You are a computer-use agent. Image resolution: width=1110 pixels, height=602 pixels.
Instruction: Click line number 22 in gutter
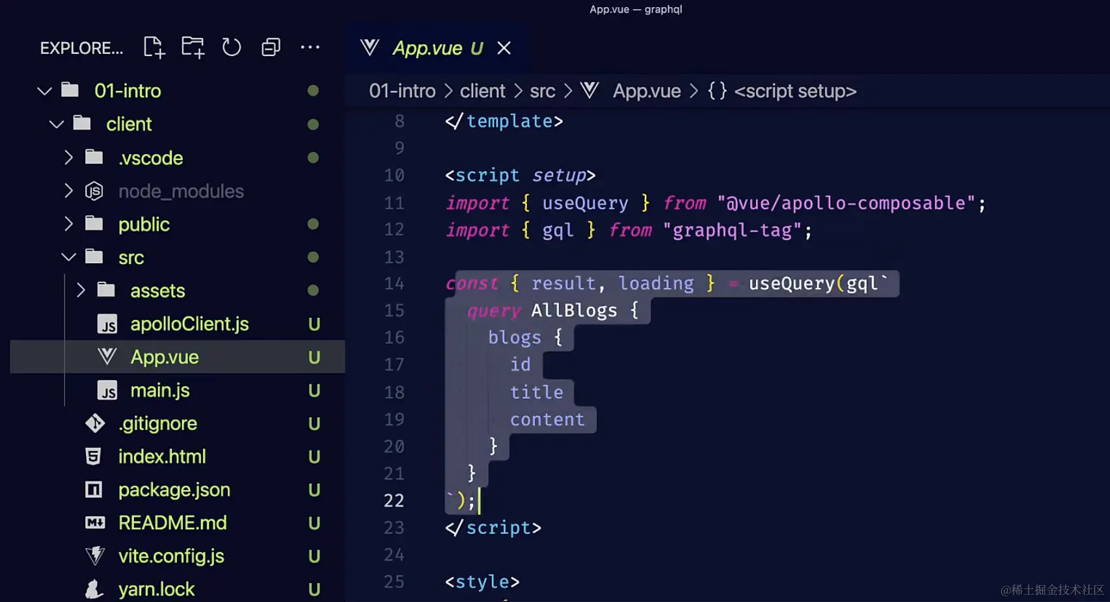(394, 501)
